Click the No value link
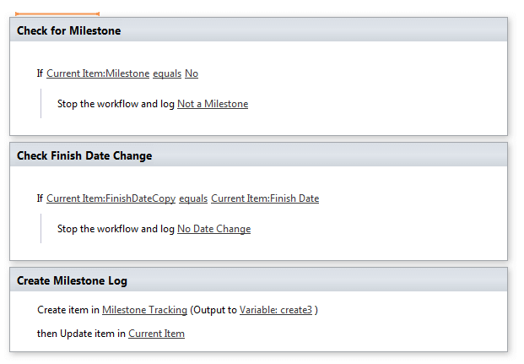The width and height of the screenshot is (524, 364). coord(192,73)
